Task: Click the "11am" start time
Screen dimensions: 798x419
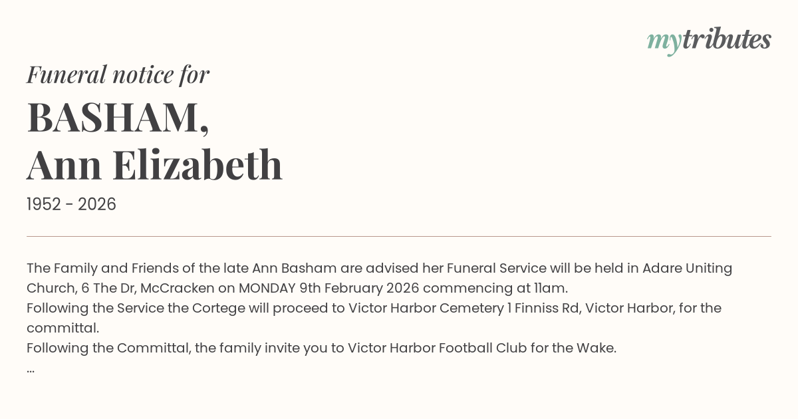Action: pos(553,288)
